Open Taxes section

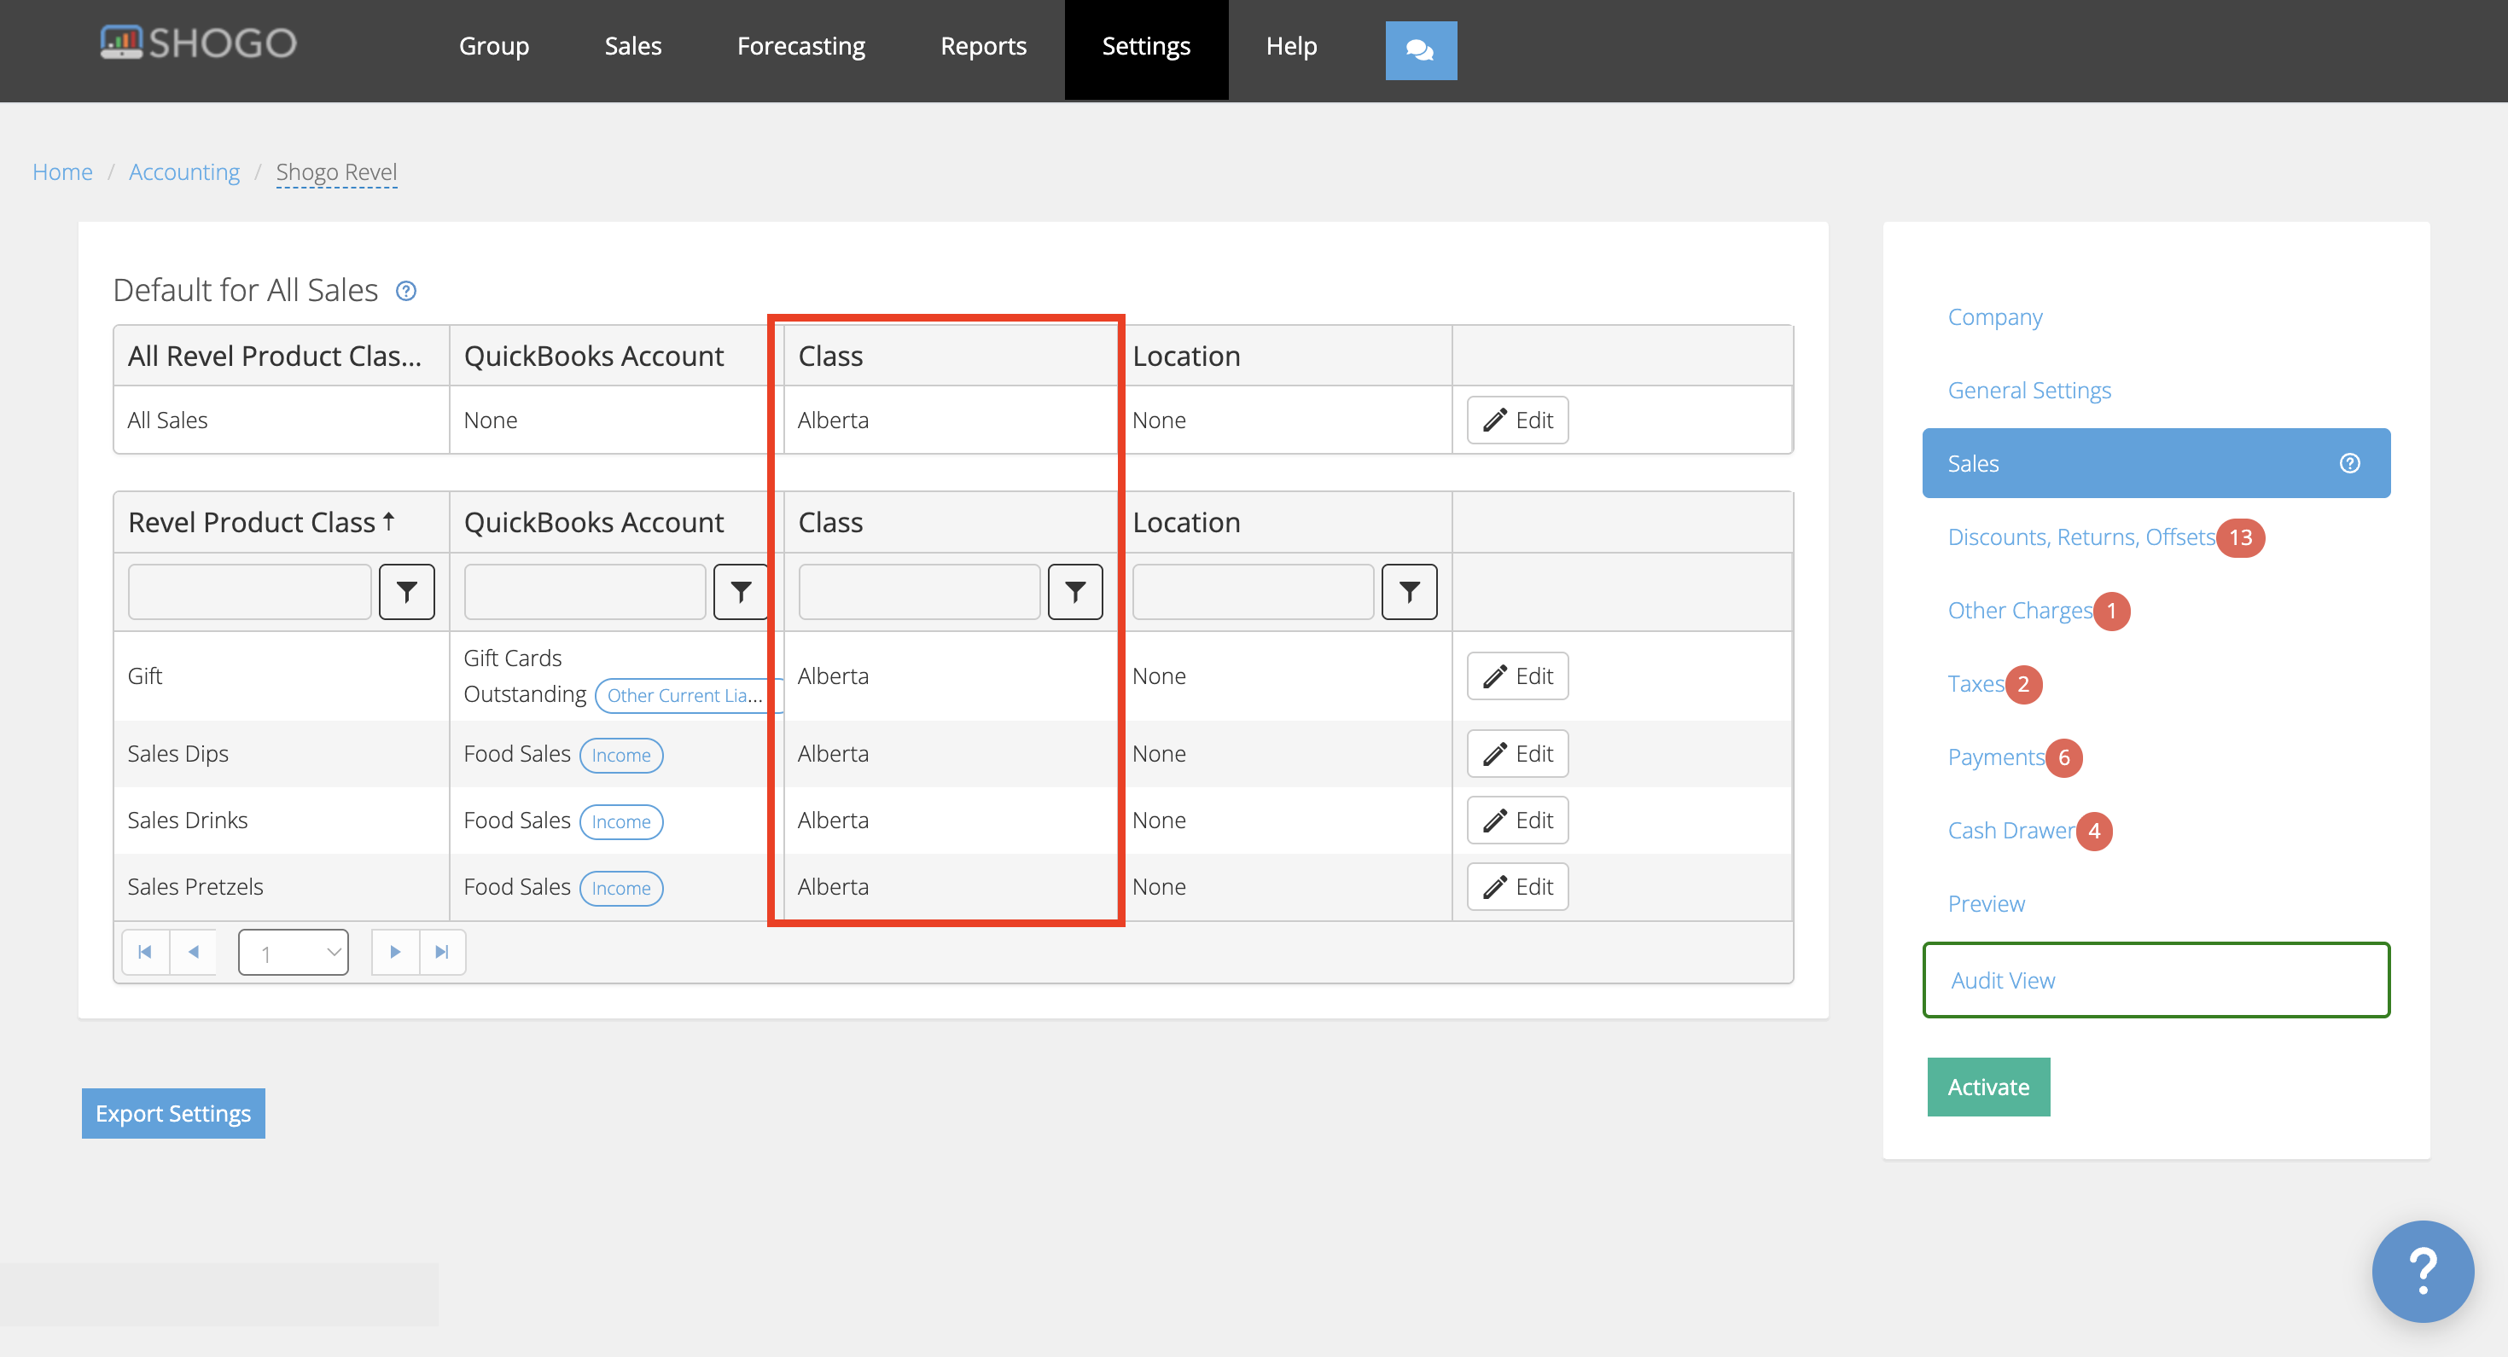[1976, 684]
